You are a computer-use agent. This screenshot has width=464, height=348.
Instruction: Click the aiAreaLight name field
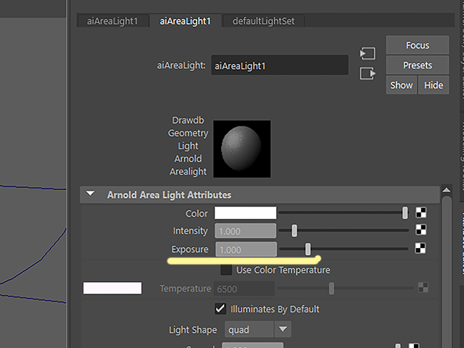280,65
